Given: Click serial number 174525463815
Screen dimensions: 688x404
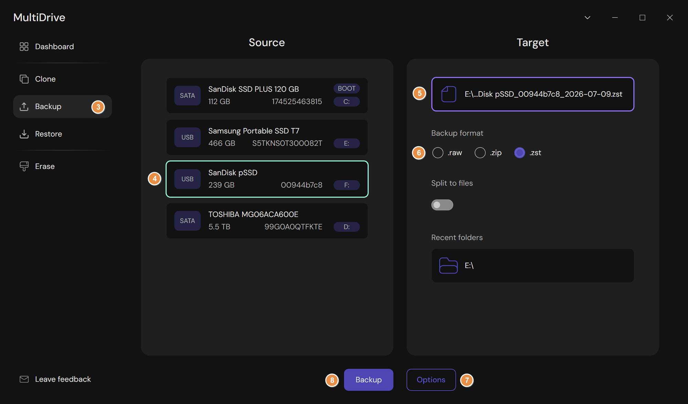Looking at the screenshot, I should [297, 102].
